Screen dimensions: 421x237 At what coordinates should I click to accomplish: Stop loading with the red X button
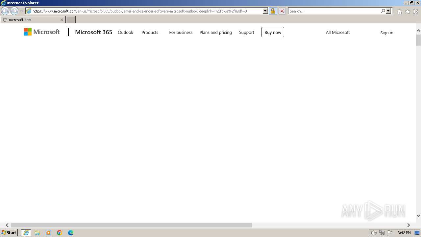tap(282, 11)
